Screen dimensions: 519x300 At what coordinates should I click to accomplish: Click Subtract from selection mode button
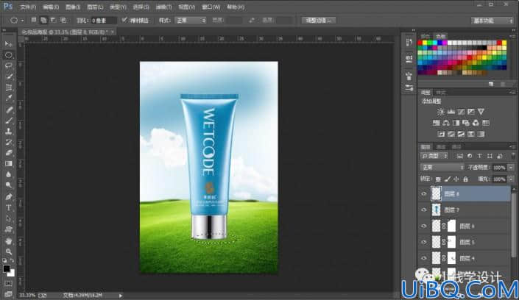pos(53,20)
